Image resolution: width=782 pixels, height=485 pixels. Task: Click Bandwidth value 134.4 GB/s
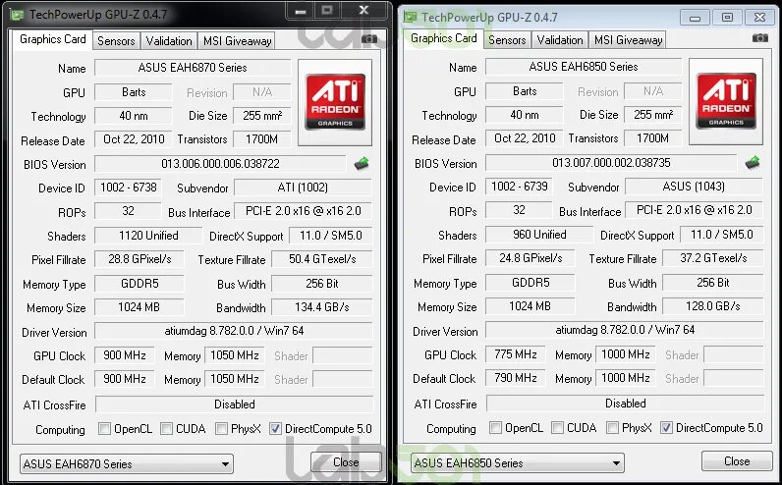pos(322,307)
